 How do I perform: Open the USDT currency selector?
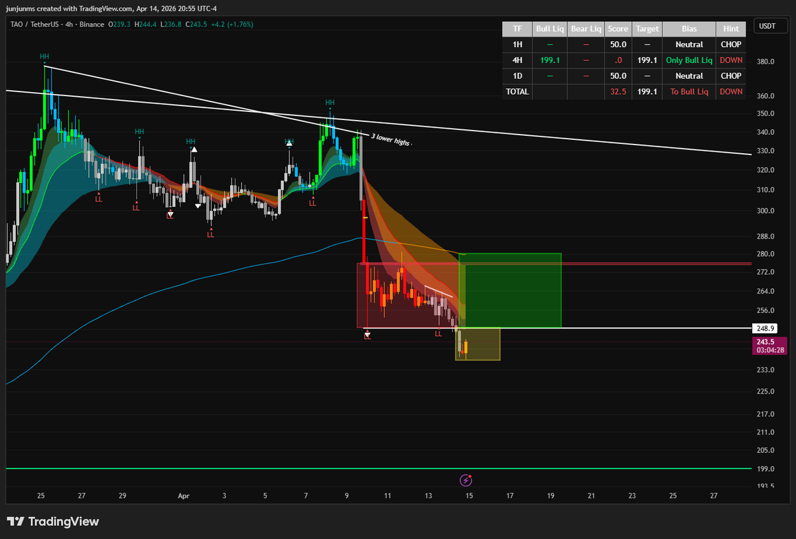coord(767,27)
